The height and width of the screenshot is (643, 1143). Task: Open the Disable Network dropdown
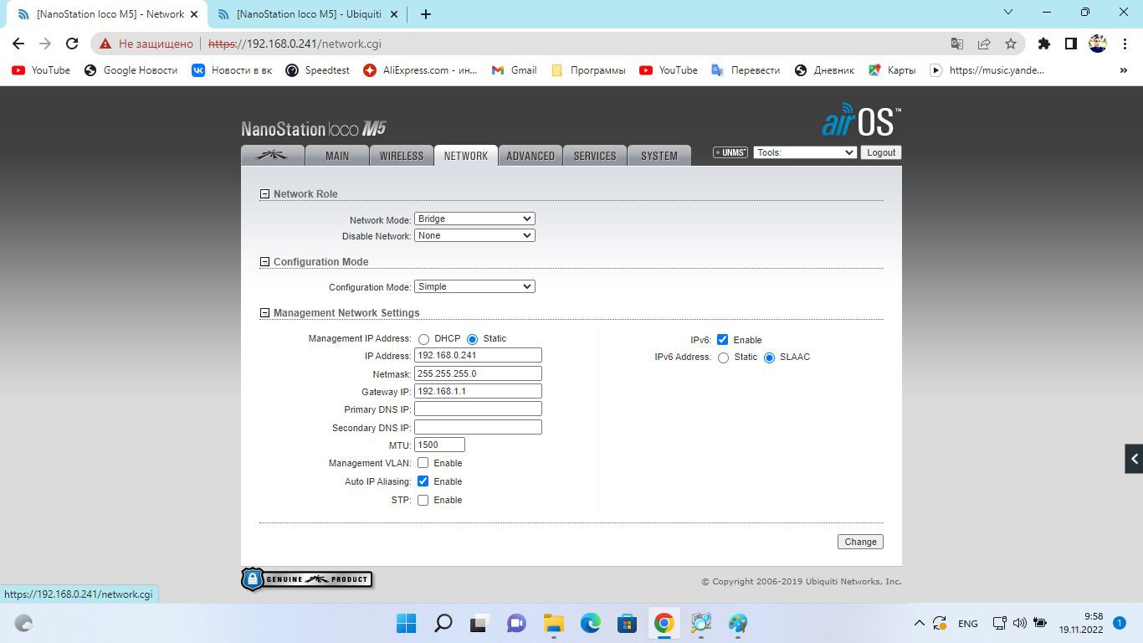(474, 235)
